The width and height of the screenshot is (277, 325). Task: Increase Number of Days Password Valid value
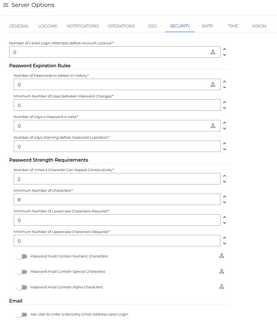224,123
